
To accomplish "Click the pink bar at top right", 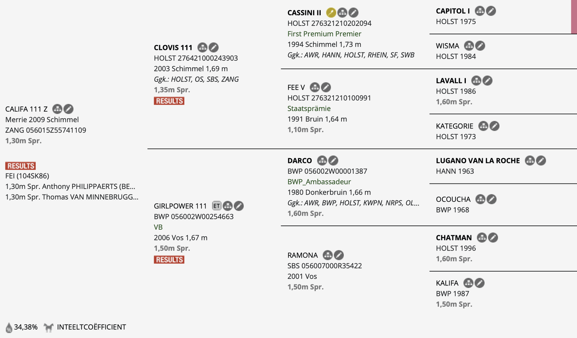I will 574,17.
